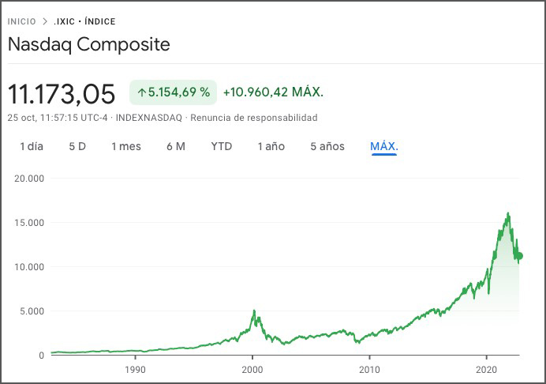Select the YTD range tab
546x384 pixels.
tap(222, 146)
